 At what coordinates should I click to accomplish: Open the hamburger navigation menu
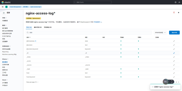tap(3, 7)
